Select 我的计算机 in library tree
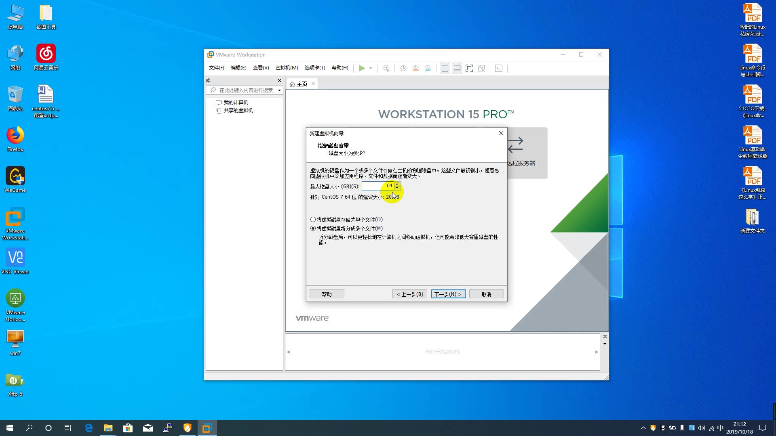The width and height of the screenshot is (776, 436). coord(236,103)
